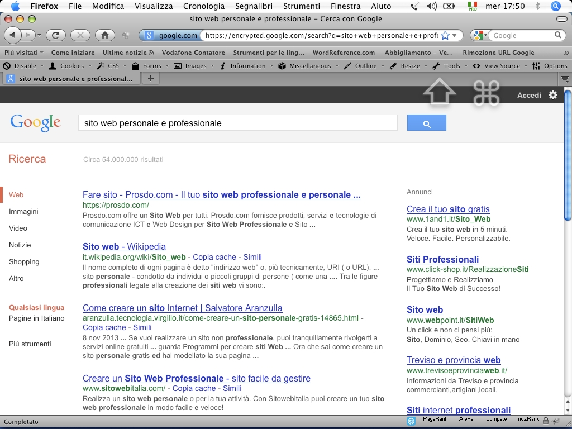Open the Outline developer menu
This screenshot has height=429, width=572.
click(x=364, y=66)
